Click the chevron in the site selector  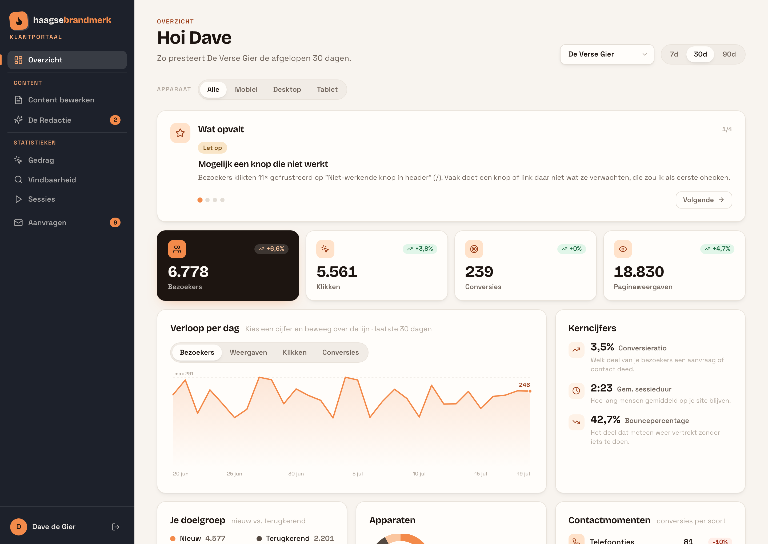pyautogui.click(x=645, y=54)
